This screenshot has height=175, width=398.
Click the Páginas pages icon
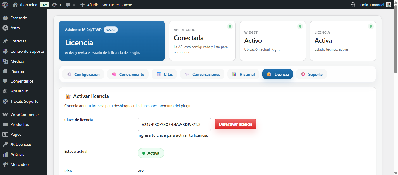[x=5, y=71]
